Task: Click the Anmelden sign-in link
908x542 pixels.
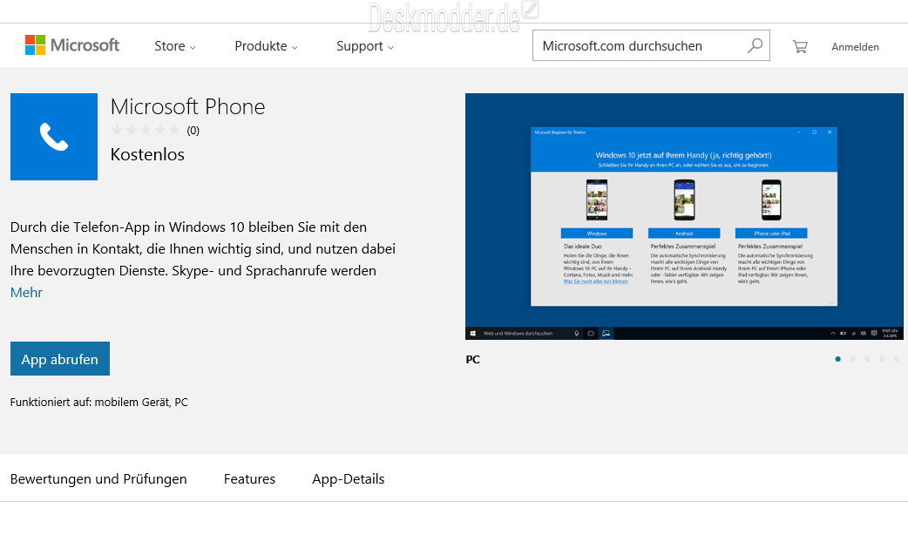Action: click(855, 47)
